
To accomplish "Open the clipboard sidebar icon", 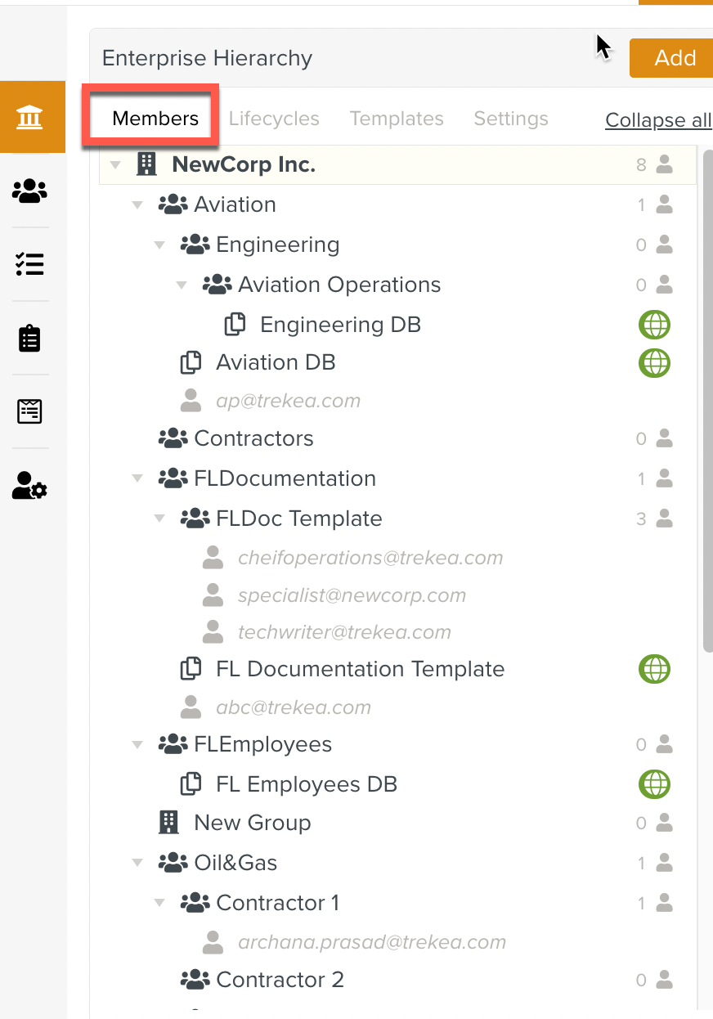I will coord(30,338).
